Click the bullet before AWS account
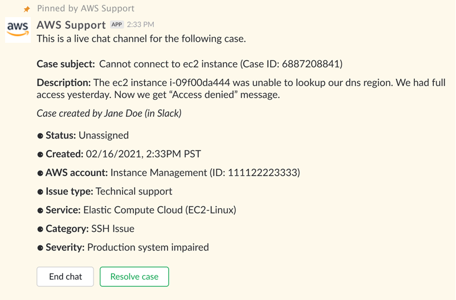Screen dimensions: 456x300 coord(40,173)
